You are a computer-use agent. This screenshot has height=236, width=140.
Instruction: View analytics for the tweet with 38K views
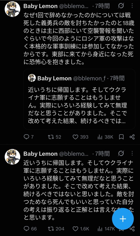point(105,137)
